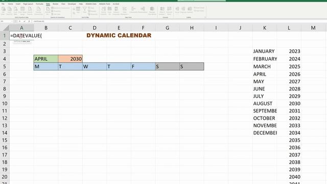The width and height of the screenshot is (327, 184).
Task: Select the 2036 cell in column L
Action: tap(289, 148)
